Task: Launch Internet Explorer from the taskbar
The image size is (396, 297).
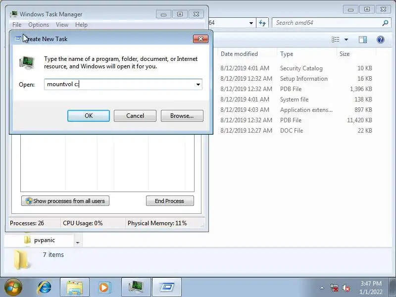Action: click(45, 288)
